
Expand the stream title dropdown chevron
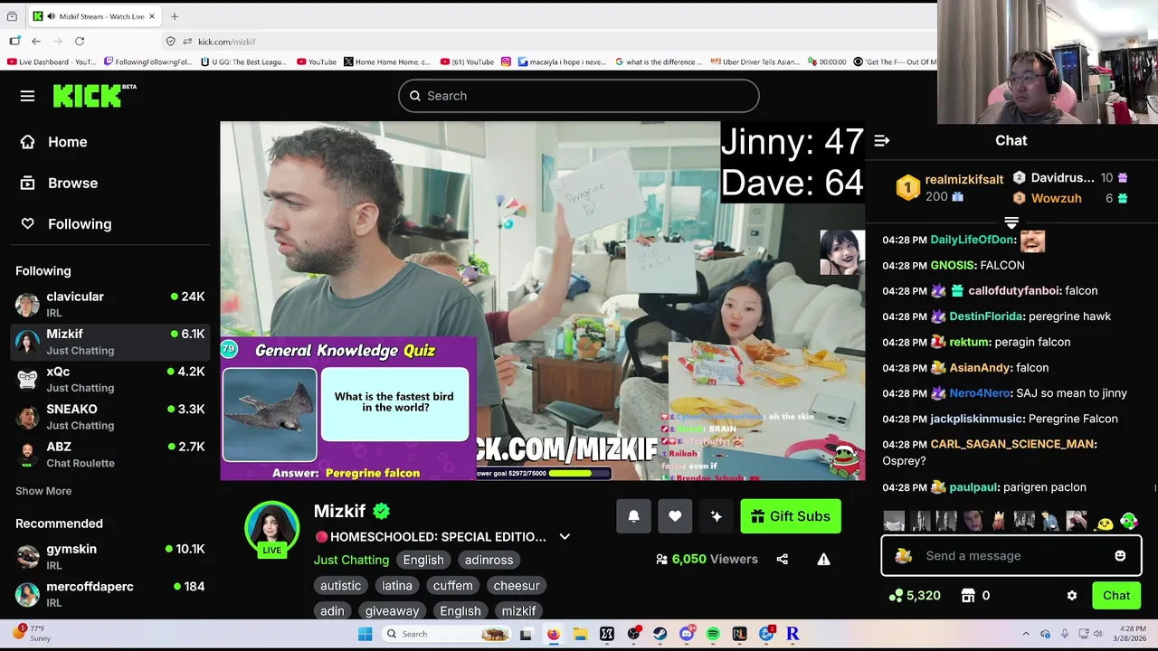(x=565, y=537)
